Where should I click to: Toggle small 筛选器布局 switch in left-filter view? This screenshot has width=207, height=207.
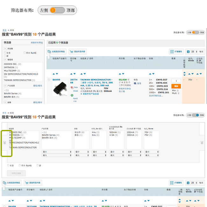coord(196,32)
